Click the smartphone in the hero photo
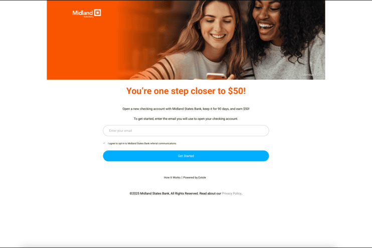 (x=216, y=76)
